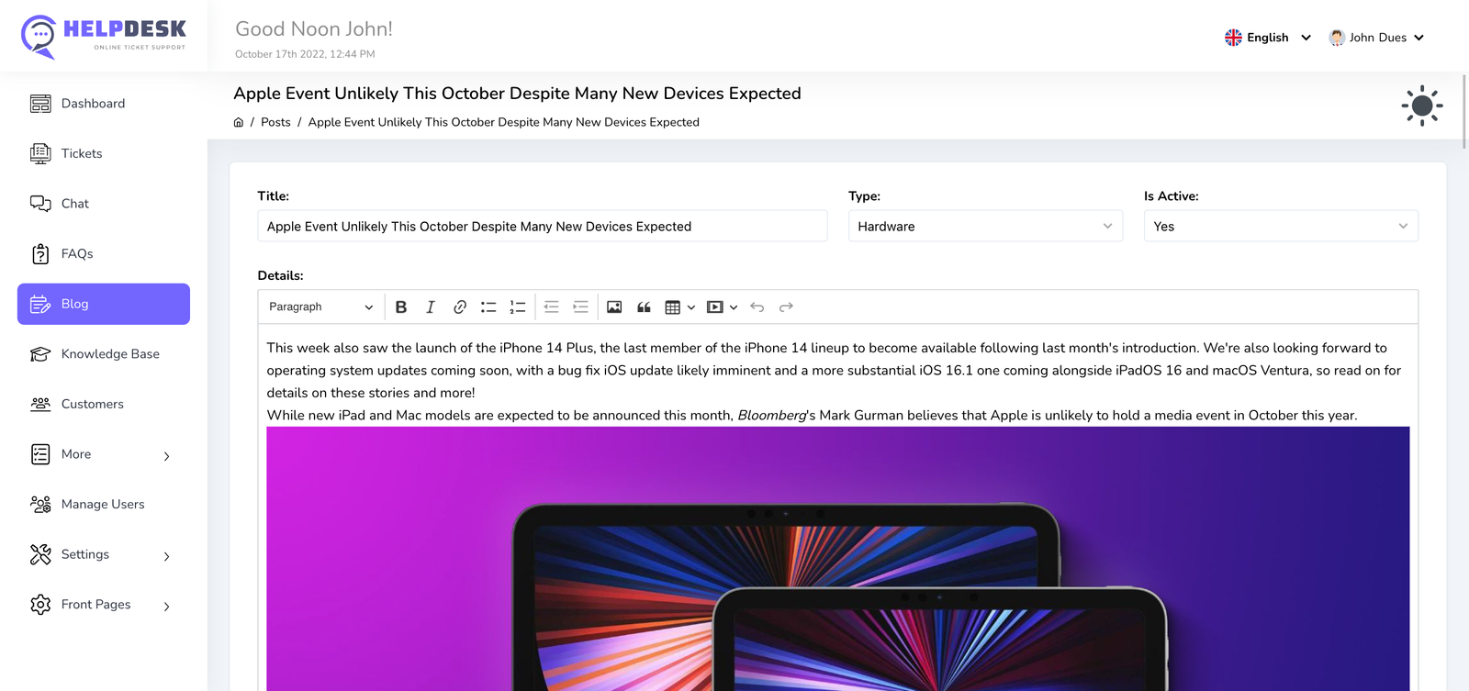1469x691 pixels.
Task: Click the Bold formatting icon
Action: click(401, 307)
